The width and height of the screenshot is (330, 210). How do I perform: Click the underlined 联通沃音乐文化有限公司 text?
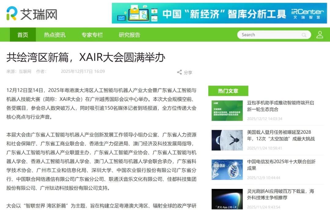click(136, 179)
